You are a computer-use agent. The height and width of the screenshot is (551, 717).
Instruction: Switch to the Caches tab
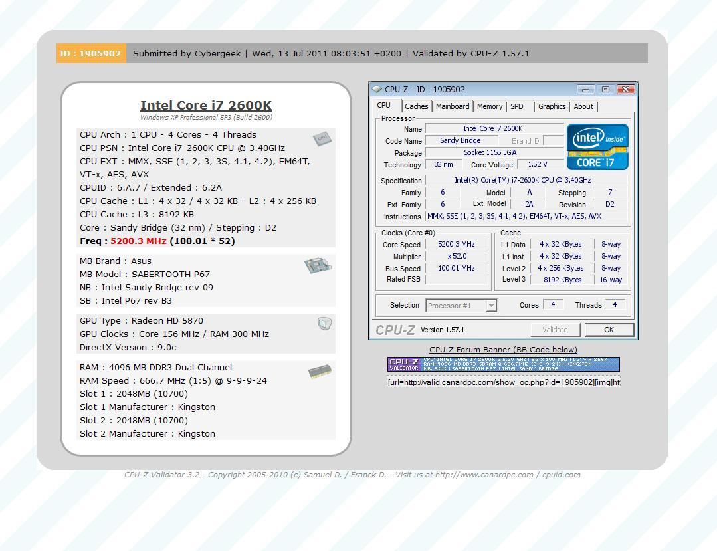[417, 106]
